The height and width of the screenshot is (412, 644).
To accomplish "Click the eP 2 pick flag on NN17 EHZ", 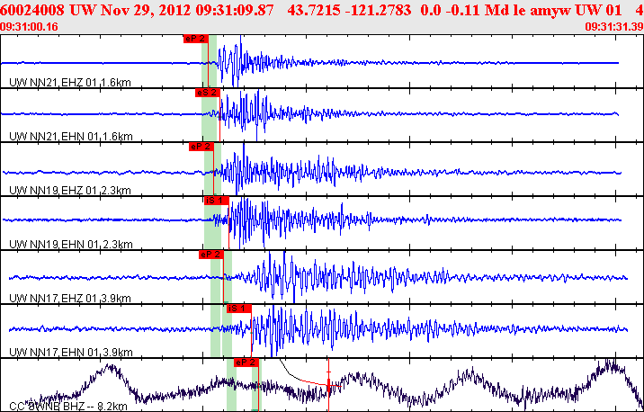I will (211, 255).
